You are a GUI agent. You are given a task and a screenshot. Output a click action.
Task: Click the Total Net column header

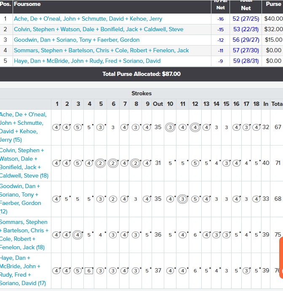[x=246, y=6]
